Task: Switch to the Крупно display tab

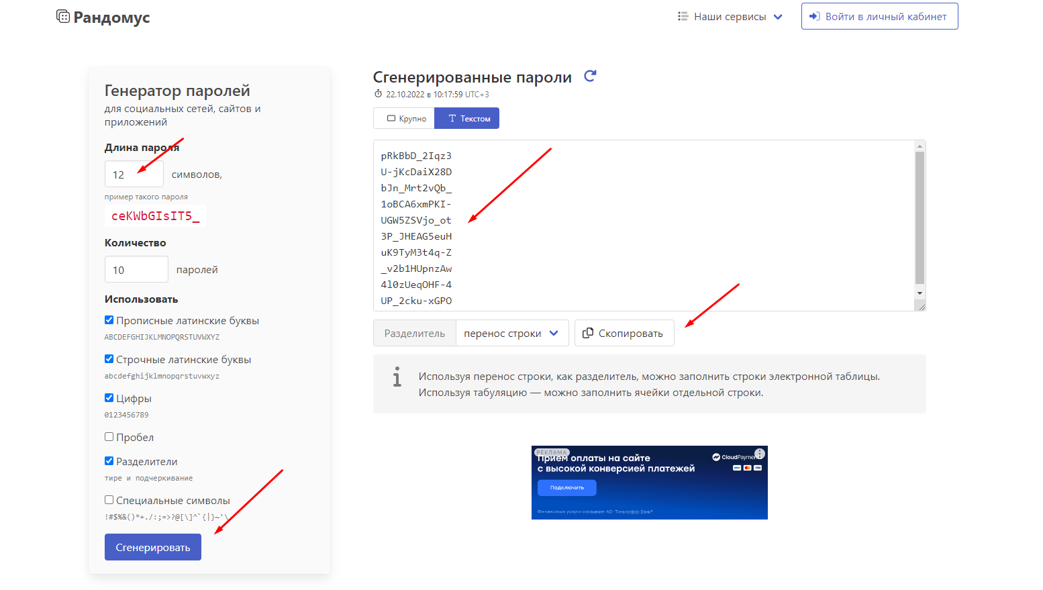Action: [403, 118]
